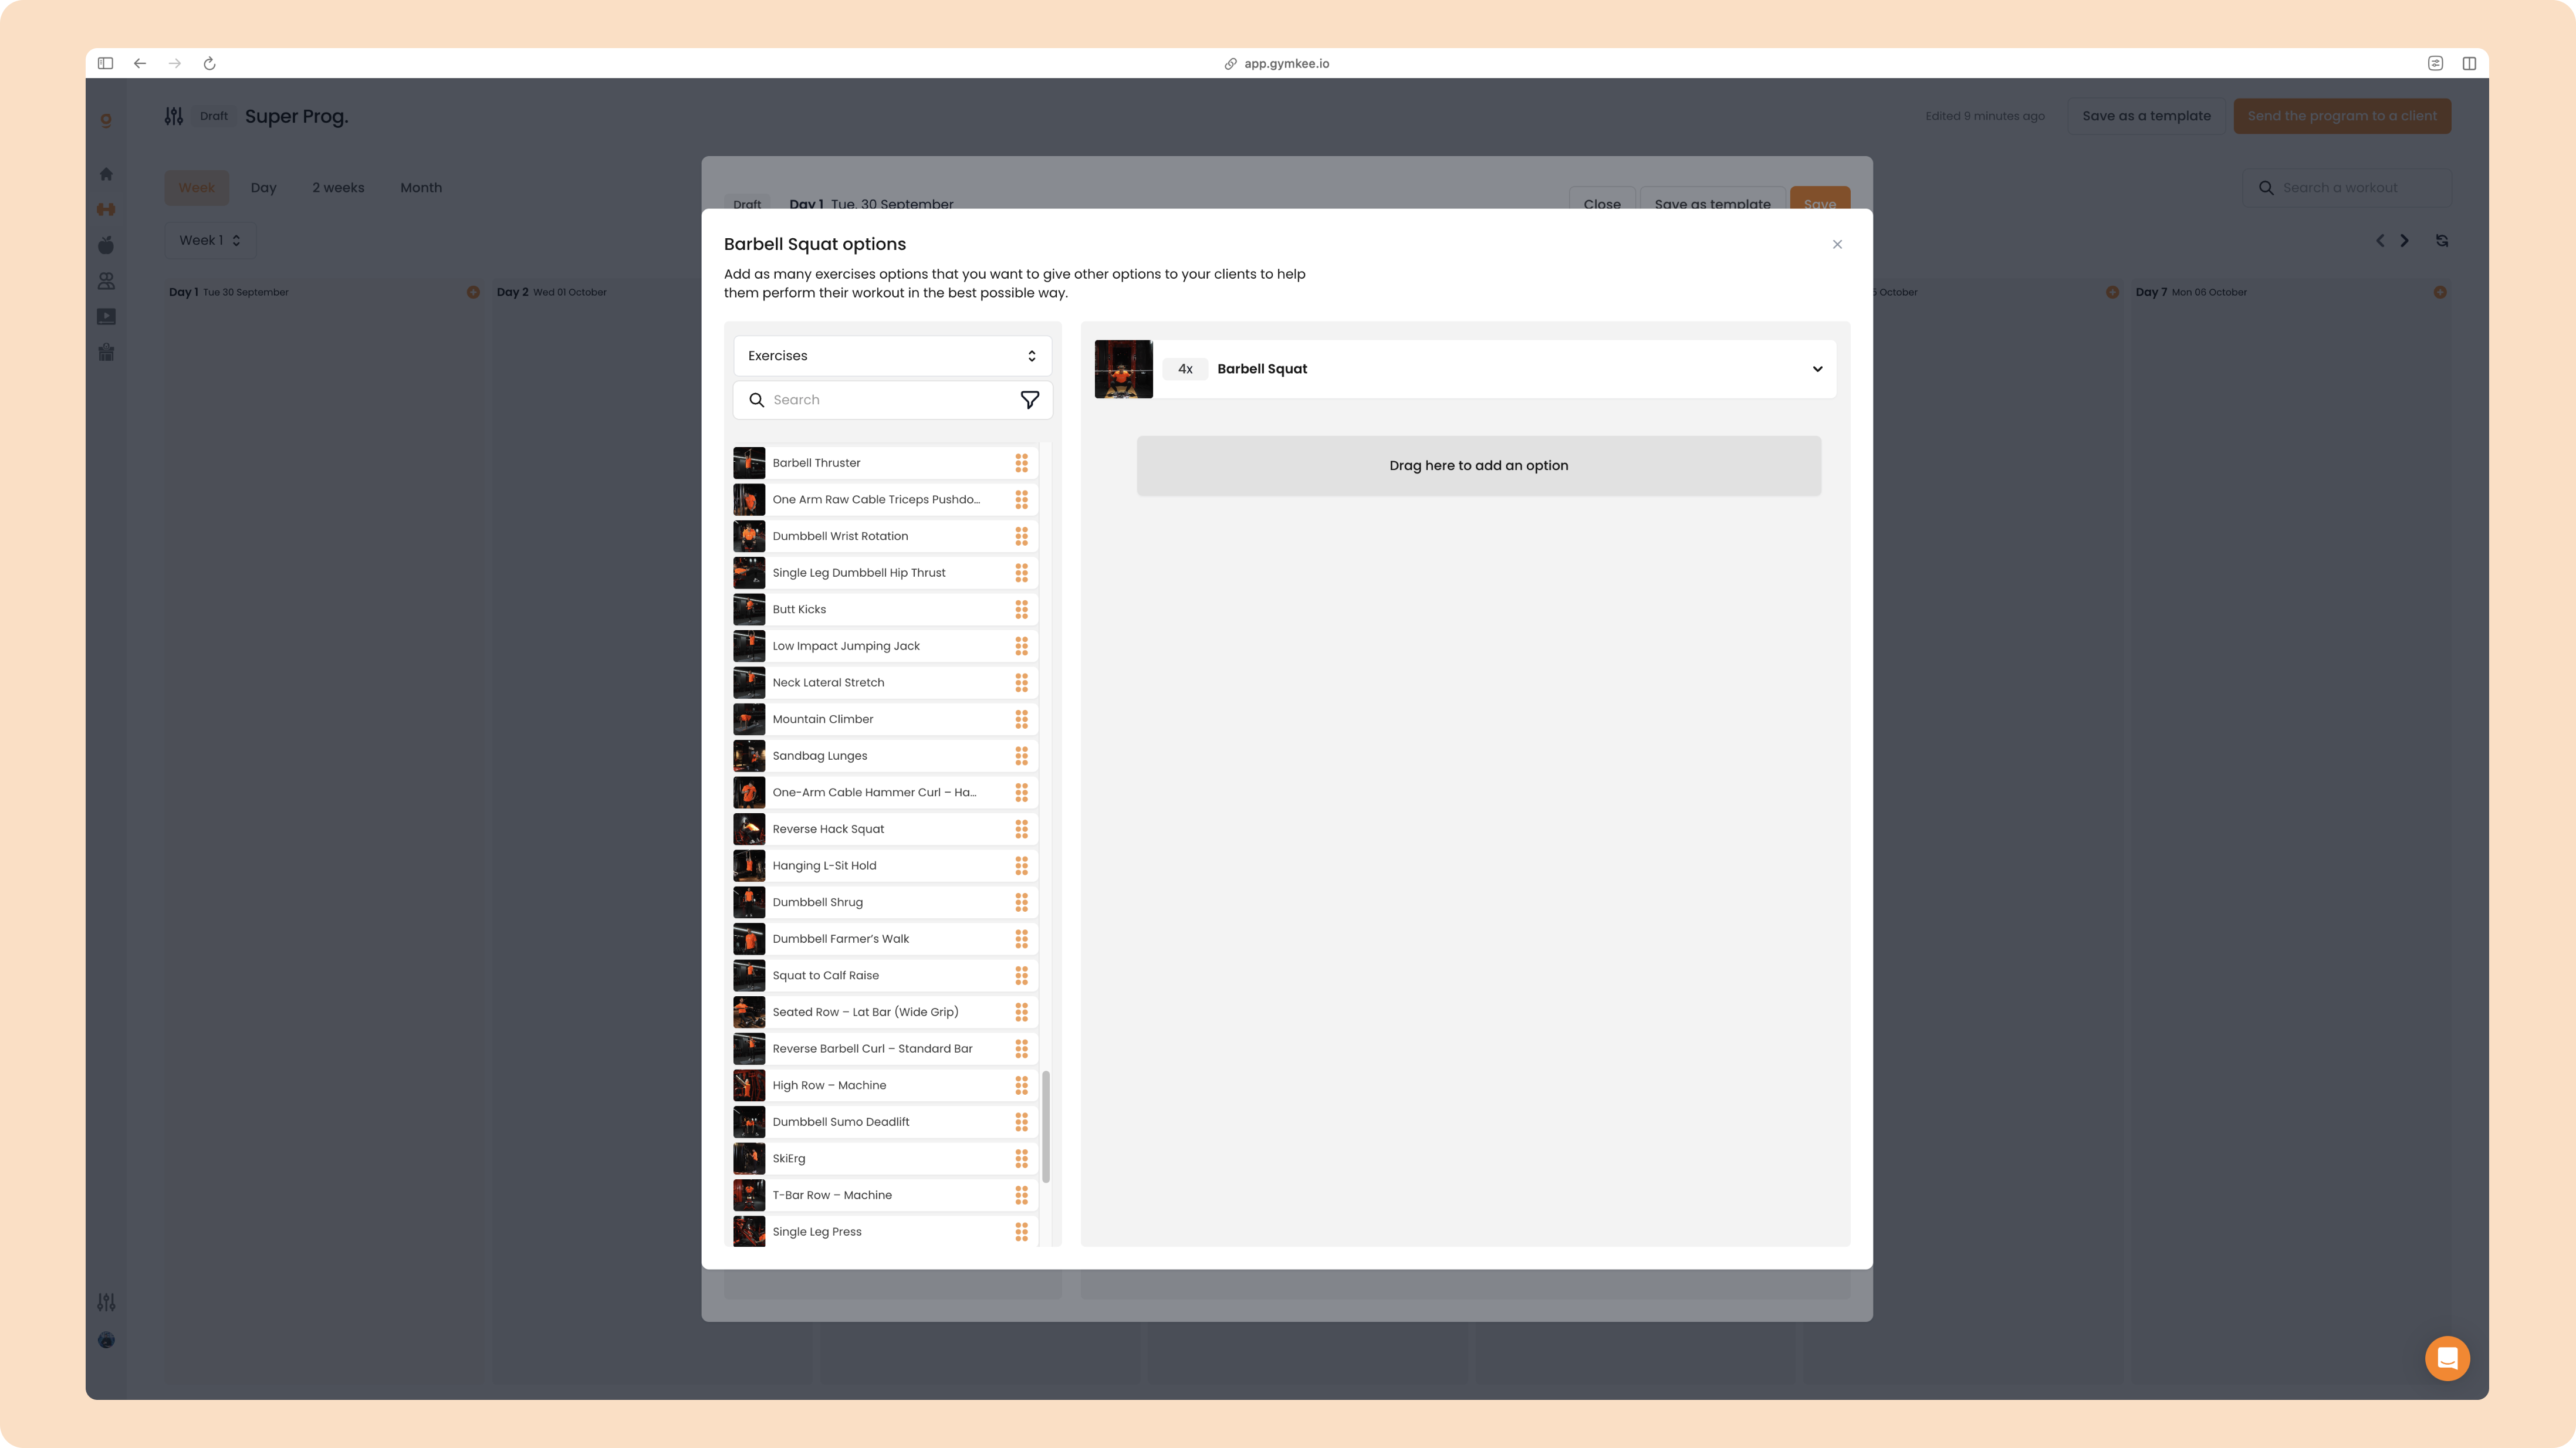The height and width of the screenshot is (1448, 2576).
Task: Select Hanging L-Sit Hold exercise
Action: (x=885, y=866)
